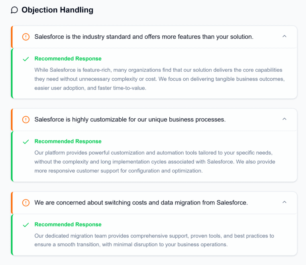Collapse the switching costs objection chevron
This screenshot has width=306, height=265.
tap(284, 202)
